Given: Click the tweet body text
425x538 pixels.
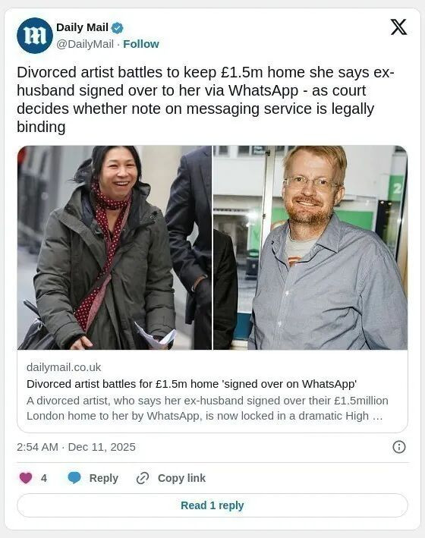Looking at the screenshot, I should 206,99.
